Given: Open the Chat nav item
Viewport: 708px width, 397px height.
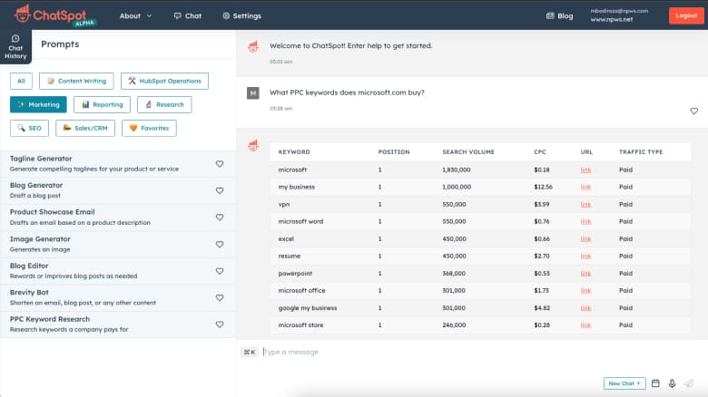Looking at the screenshot, I should point(188,15).
